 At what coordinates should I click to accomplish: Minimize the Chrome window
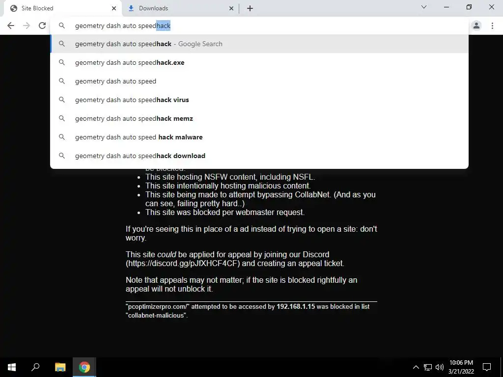click(x=446, y=7)
